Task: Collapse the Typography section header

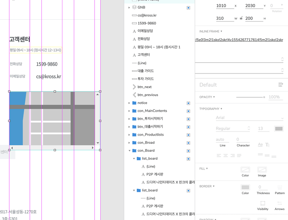Action: [211, 109]
